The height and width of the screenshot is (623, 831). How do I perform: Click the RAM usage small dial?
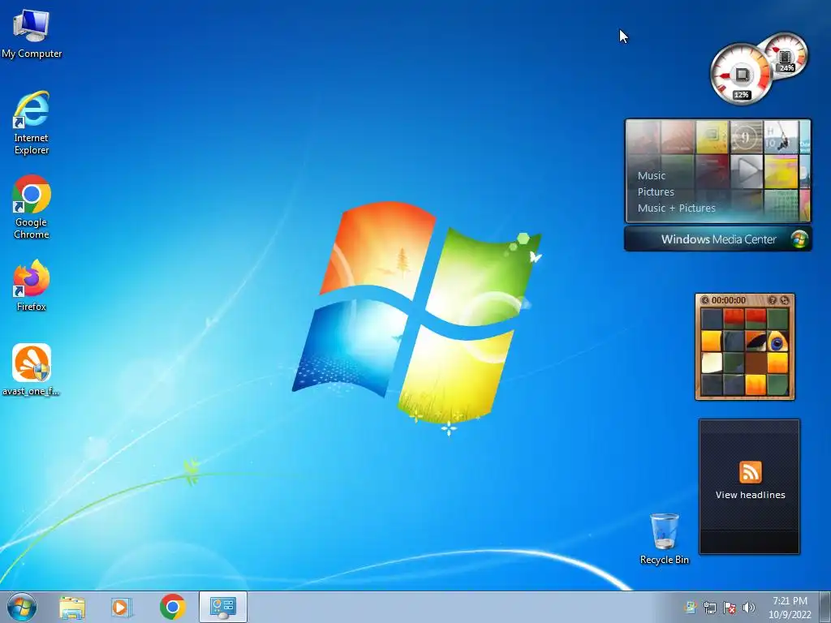coord(786,55)
